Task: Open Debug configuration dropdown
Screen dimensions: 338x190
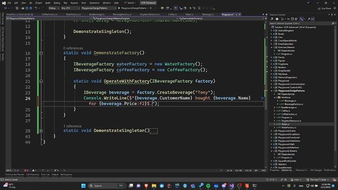Action: click(x=54, y=8)
